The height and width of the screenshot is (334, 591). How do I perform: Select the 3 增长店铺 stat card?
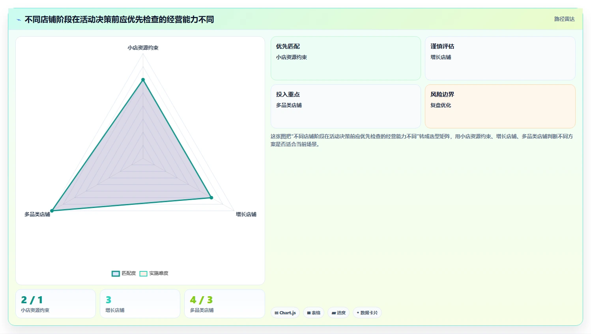[140, 304]
